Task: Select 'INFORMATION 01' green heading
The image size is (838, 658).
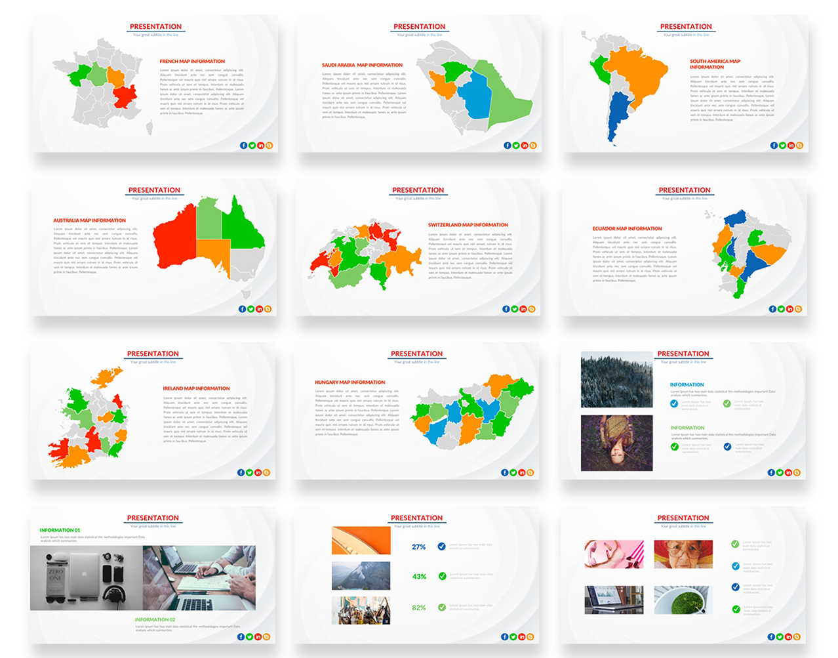Action: pyautogui.click(x=60, y=530)
